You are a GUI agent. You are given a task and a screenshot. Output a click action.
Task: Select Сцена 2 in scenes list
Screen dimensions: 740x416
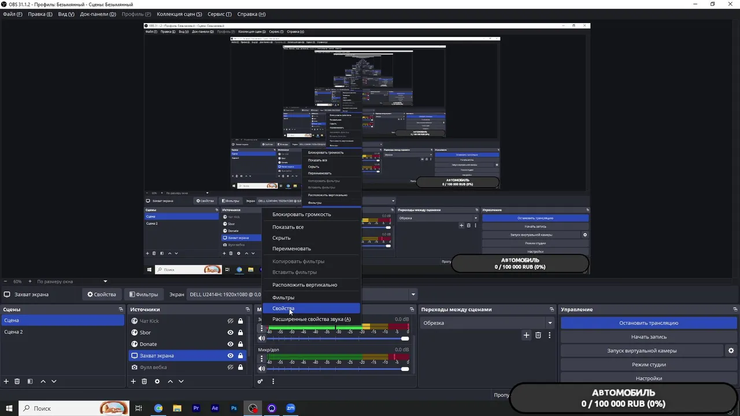(62, 332)
